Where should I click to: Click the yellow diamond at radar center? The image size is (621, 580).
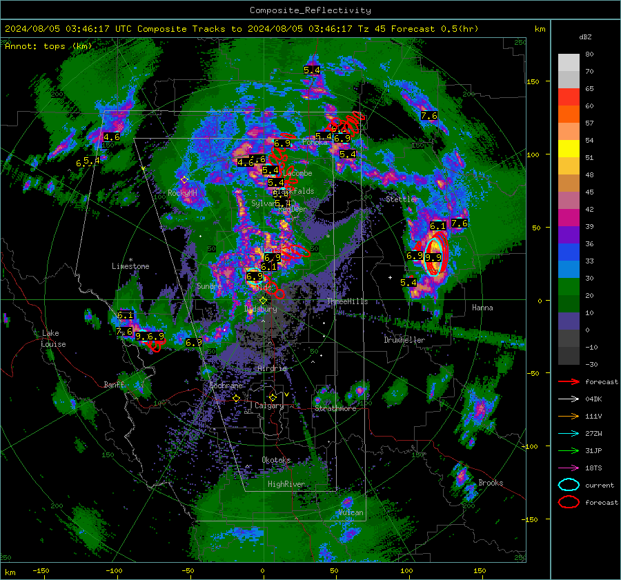[x=264, y=301]
